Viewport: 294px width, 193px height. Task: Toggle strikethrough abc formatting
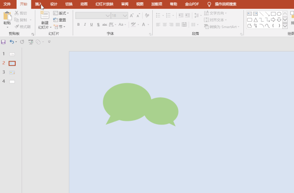(x=104, y=24)
